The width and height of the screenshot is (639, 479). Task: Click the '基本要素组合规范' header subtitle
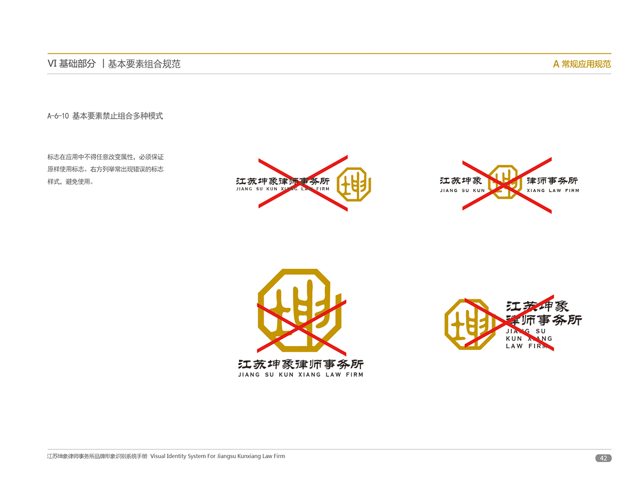pos(144,64)
